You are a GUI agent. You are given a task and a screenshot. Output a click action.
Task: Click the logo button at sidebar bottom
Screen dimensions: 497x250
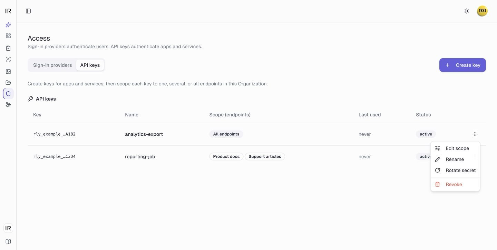click(8, 228)
